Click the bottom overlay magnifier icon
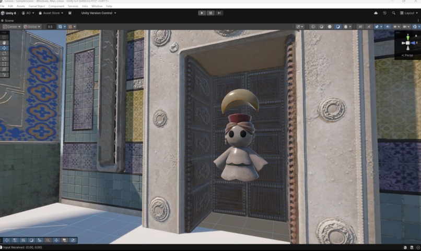The image size is (421, 251). pos(48,240)
